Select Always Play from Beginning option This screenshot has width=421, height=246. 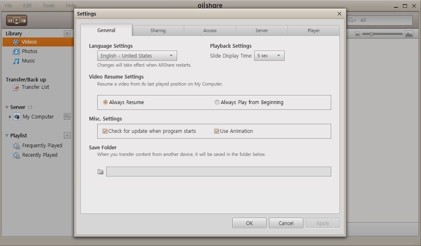pyautogui.click(x=217, y=102)
